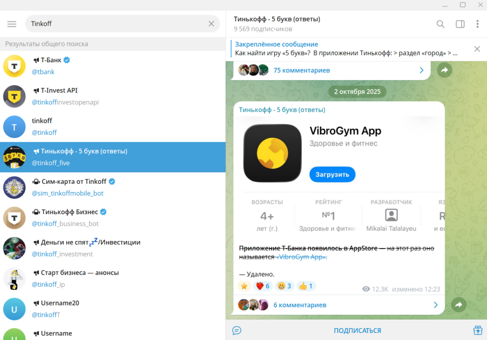Open the Тинькофф - 5 букв (ответы) post author
Viewport: 487px width, 340px height.
(x=282, y=110)
